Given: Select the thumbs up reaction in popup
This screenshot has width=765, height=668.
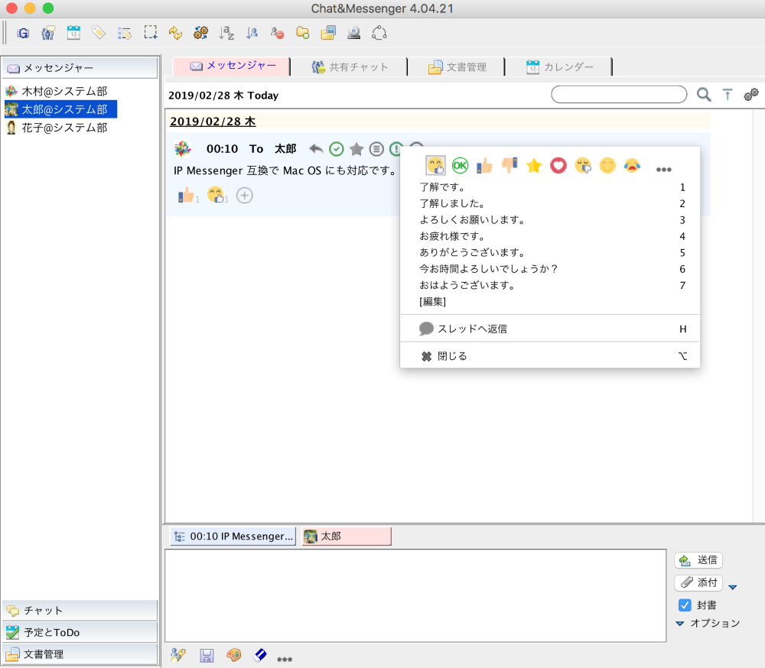Looking at the screenshot, I should click(x=484, y=166).
